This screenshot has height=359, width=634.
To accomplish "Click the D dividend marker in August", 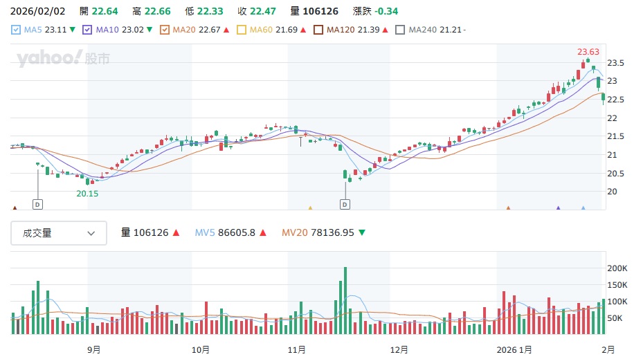I will pos(37,204).
